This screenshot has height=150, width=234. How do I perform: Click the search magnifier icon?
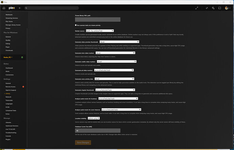(26, 8)
